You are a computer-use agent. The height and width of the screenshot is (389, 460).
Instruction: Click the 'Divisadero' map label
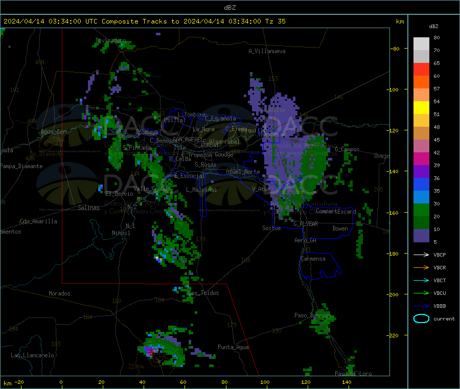110,40
